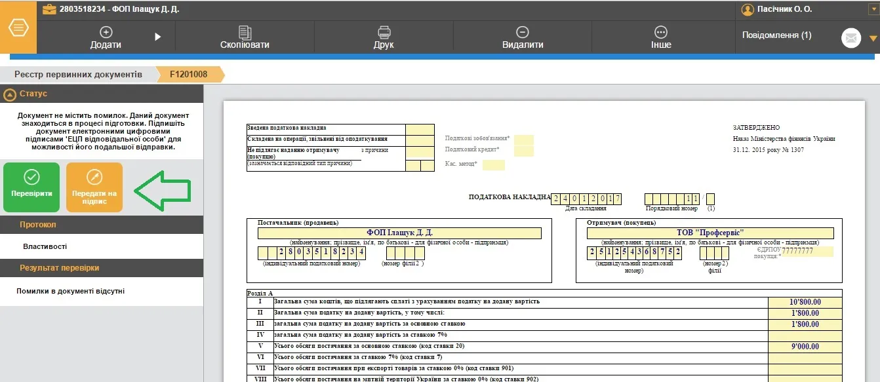Click the Порядковий номер field

coord(672,199)
